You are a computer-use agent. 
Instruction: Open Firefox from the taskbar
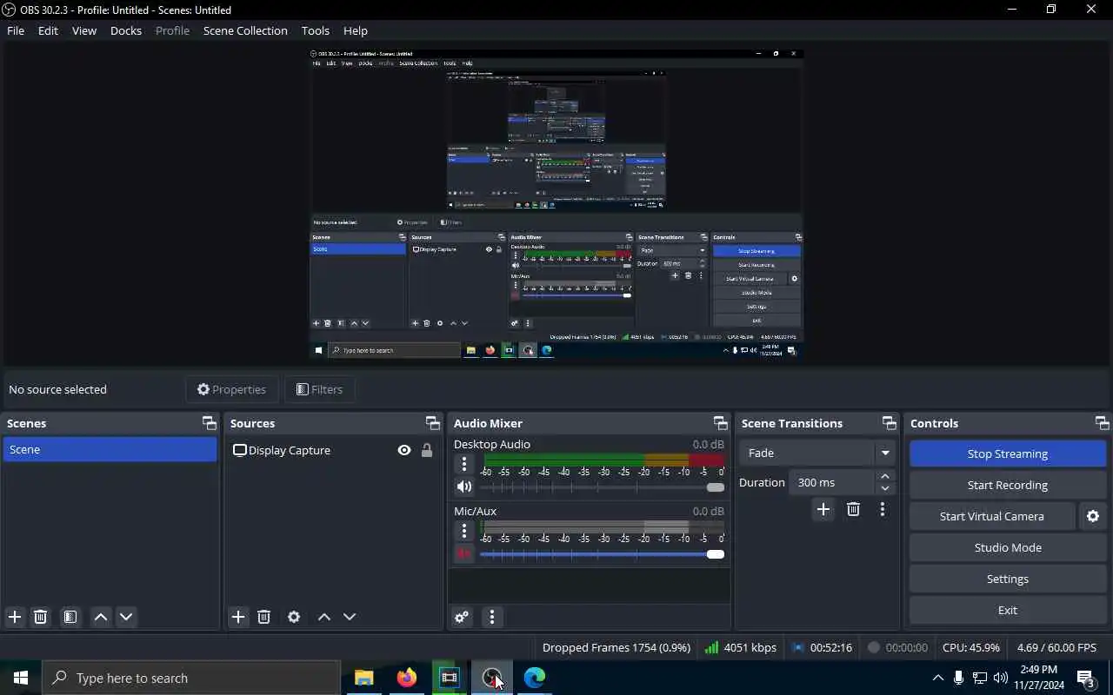[407, 678]
